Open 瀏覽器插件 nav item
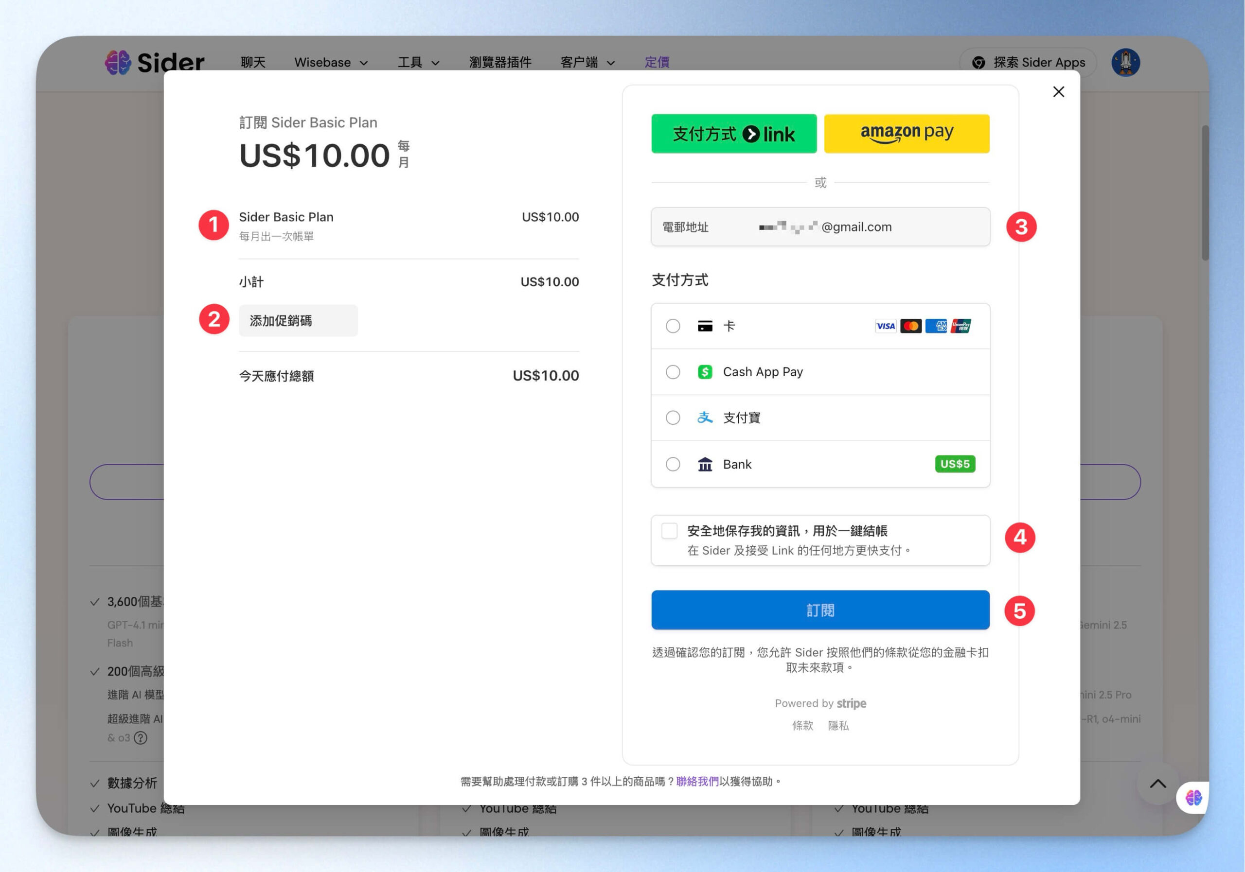 [x=500, y=62]
